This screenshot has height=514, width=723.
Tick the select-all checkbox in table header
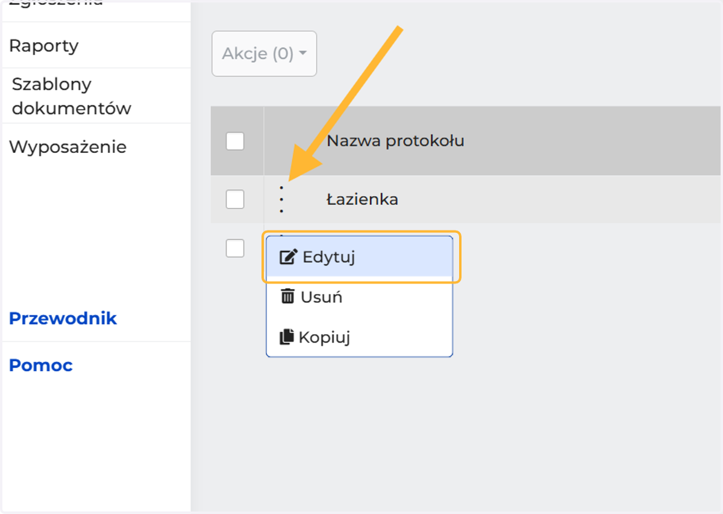235,141
